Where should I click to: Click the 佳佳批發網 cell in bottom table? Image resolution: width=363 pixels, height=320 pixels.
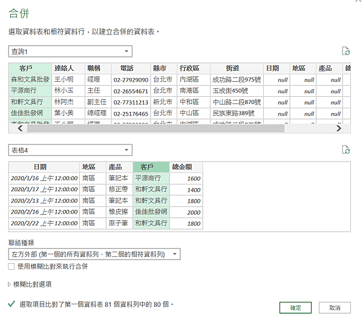151,212
